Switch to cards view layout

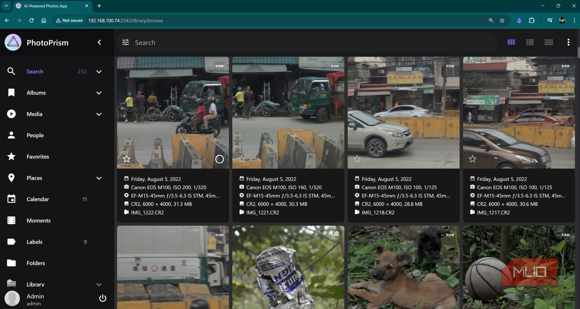(x=511, y=42)
